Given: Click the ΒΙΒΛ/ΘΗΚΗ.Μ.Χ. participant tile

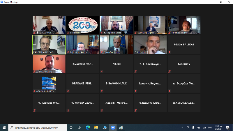Looking at the screenshot, I should pos(116,83).
